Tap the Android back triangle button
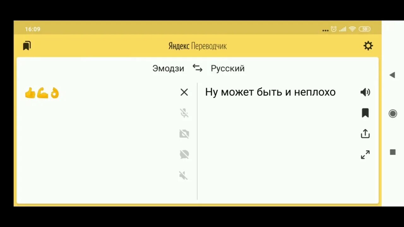 392,75
